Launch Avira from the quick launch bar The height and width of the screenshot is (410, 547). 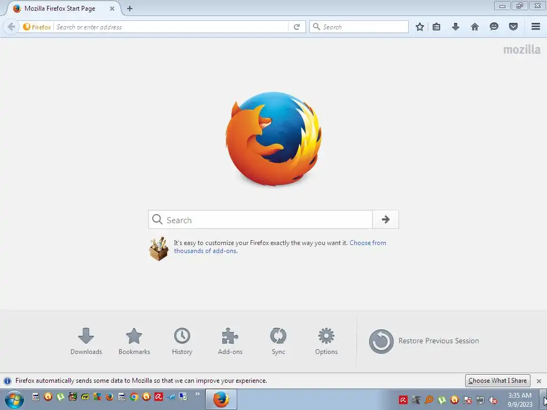159,397
